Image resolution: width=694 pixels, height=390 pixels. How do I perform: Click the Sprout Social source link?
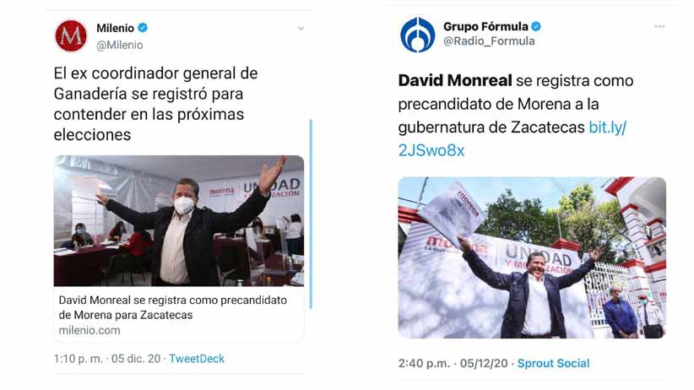553,364
